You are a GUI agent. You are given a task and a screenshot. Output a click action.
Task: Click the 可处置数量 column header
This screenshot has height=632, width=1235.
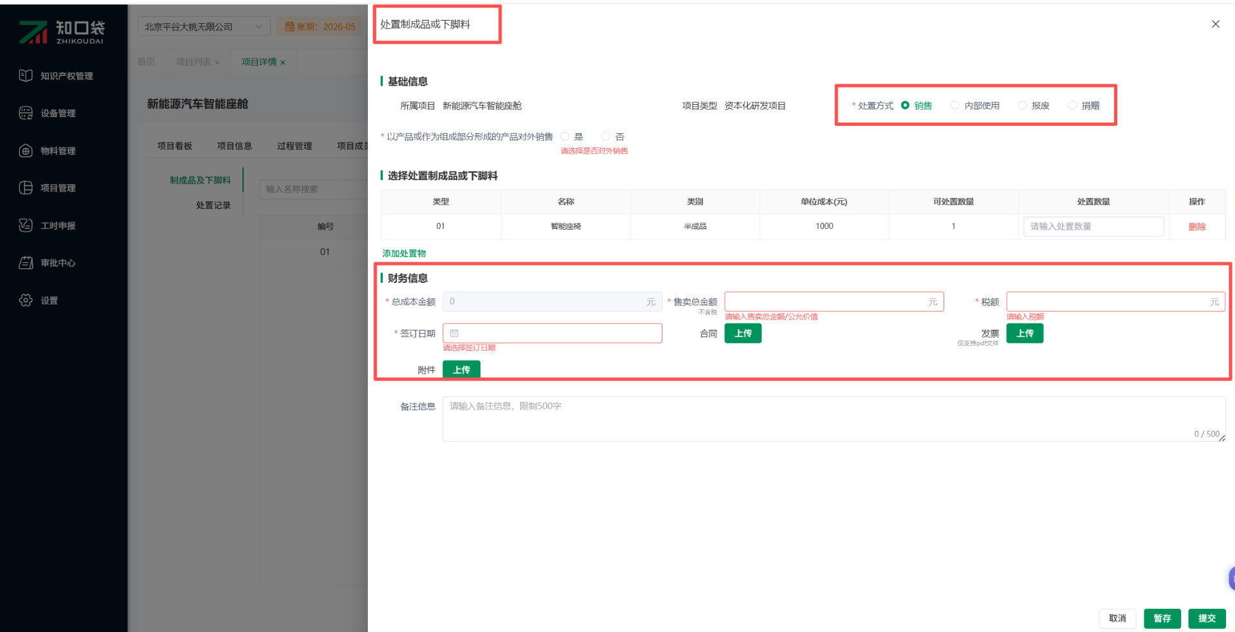point(953,202)
